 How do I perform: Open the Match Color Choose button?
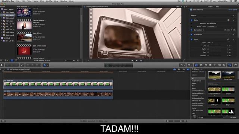coord(212,26)
